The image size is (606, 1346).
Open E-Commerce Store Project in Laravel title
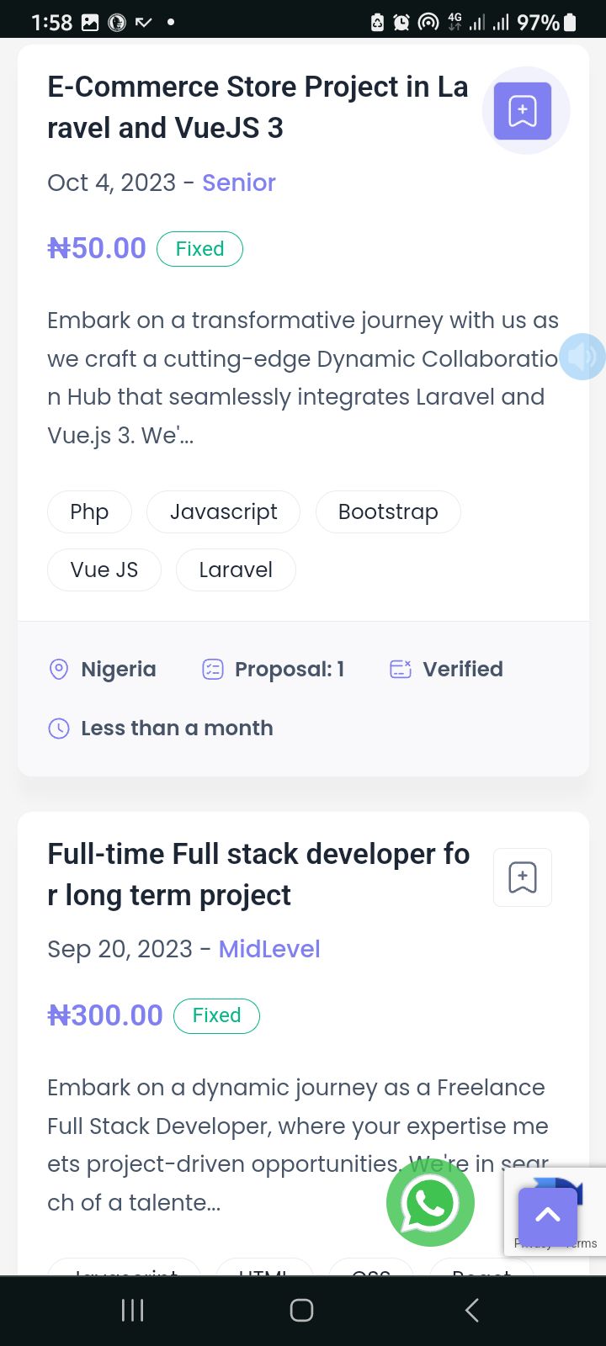257,108
